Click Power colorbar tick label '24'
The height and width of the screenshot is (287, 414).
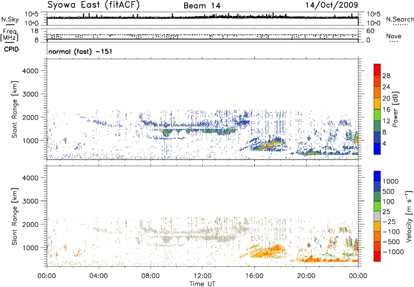(x=386, y=87)
